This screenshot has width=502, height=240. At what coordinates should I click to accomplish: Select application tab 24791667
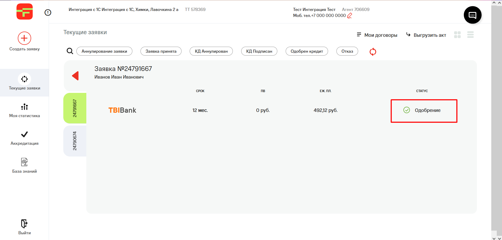(75, 108)
